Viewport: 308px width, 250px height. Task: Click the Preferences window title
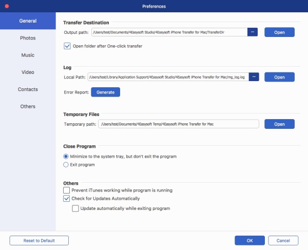pyautogui.click(x=154, y=6)
